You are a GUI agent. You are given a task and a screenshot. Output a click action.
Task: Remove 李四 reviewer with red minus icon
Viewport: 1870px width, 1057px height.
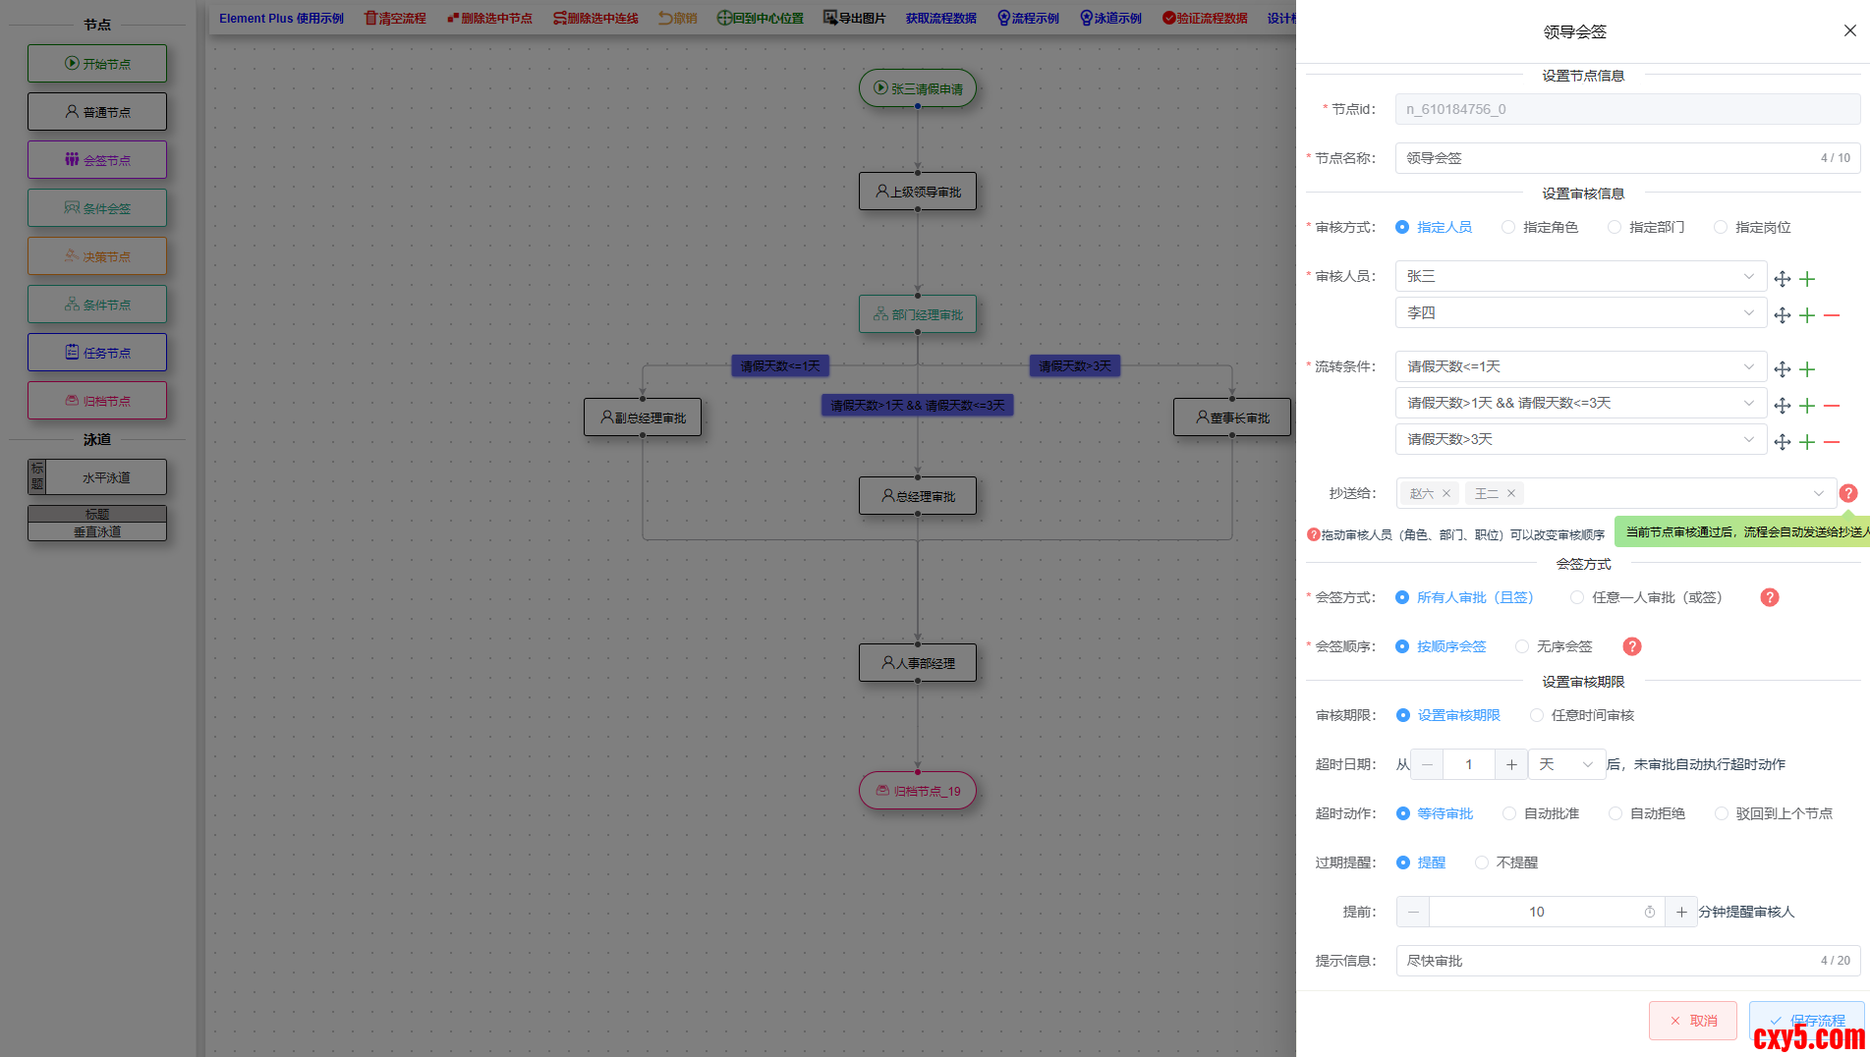tap(1832, 315)
